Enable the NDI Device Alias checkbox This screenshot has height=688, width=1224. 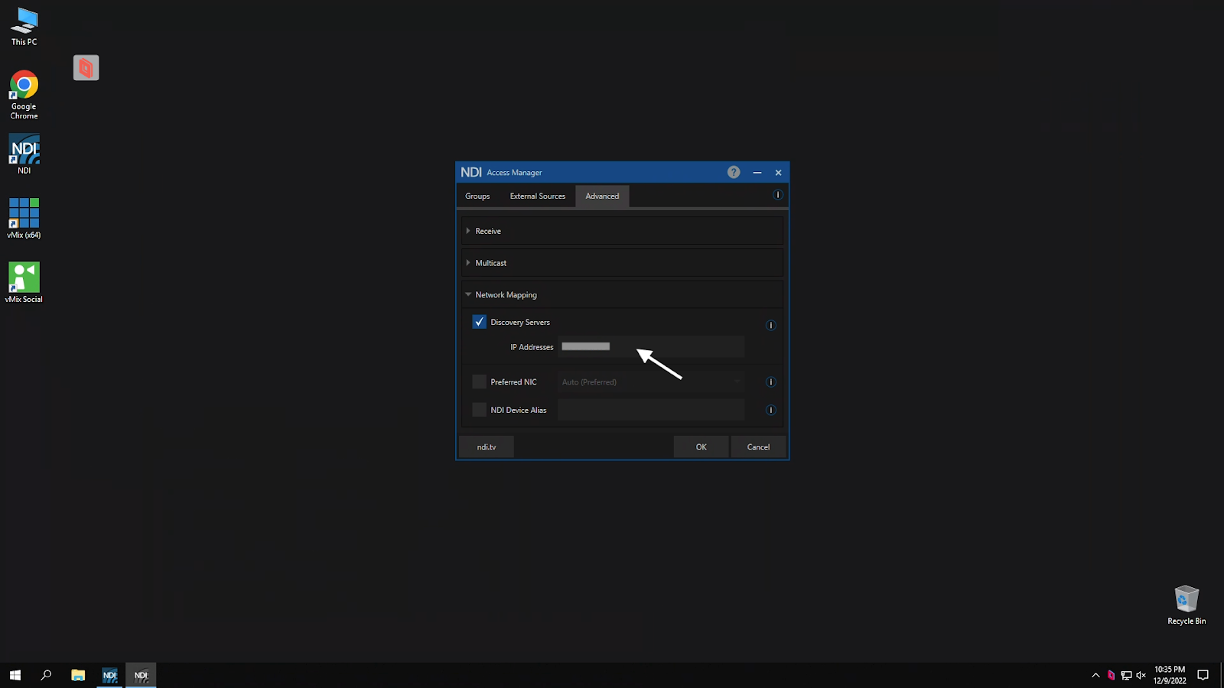(x=479, y=410)
